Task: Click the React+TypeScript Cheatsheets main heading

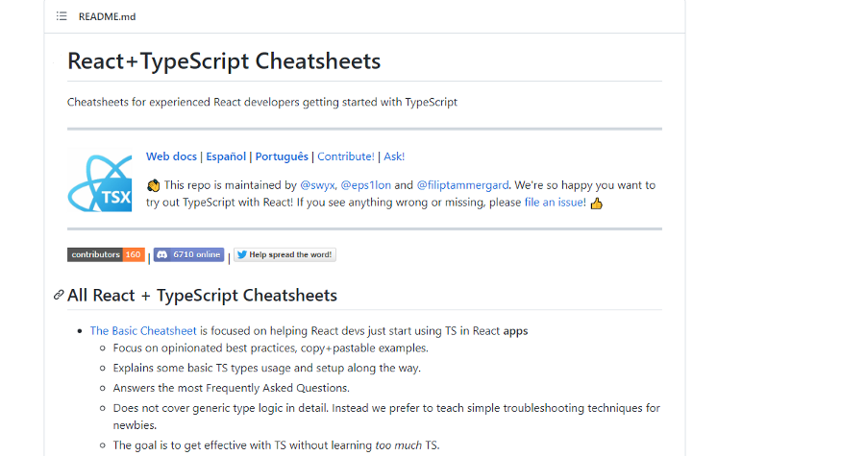Action: 224,61
